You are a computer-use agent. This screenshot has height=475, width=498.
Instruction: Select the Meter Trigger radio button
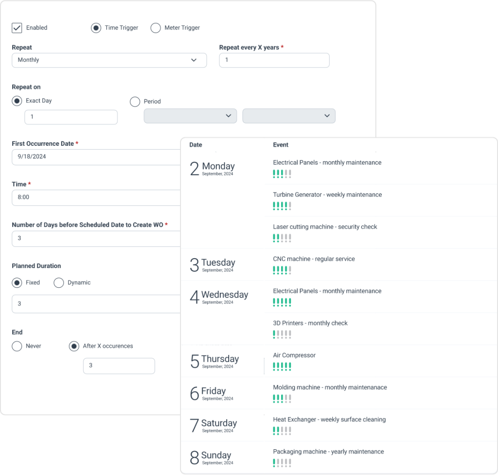coord(156,28)
